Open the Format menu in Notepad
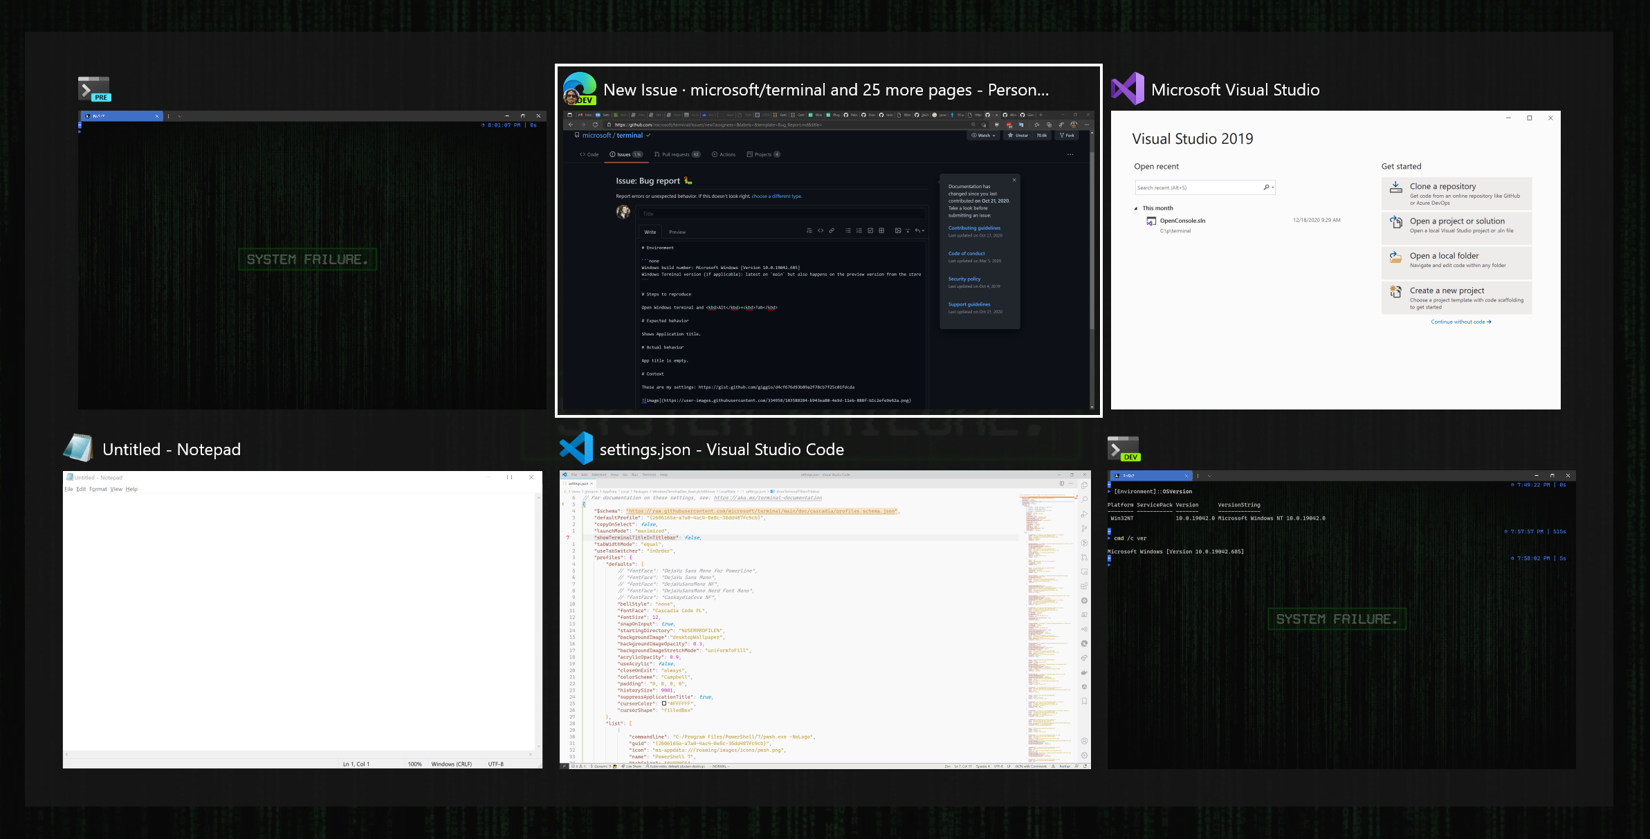1650x839 pixels. pyautogui.click(x=98, y=489)
